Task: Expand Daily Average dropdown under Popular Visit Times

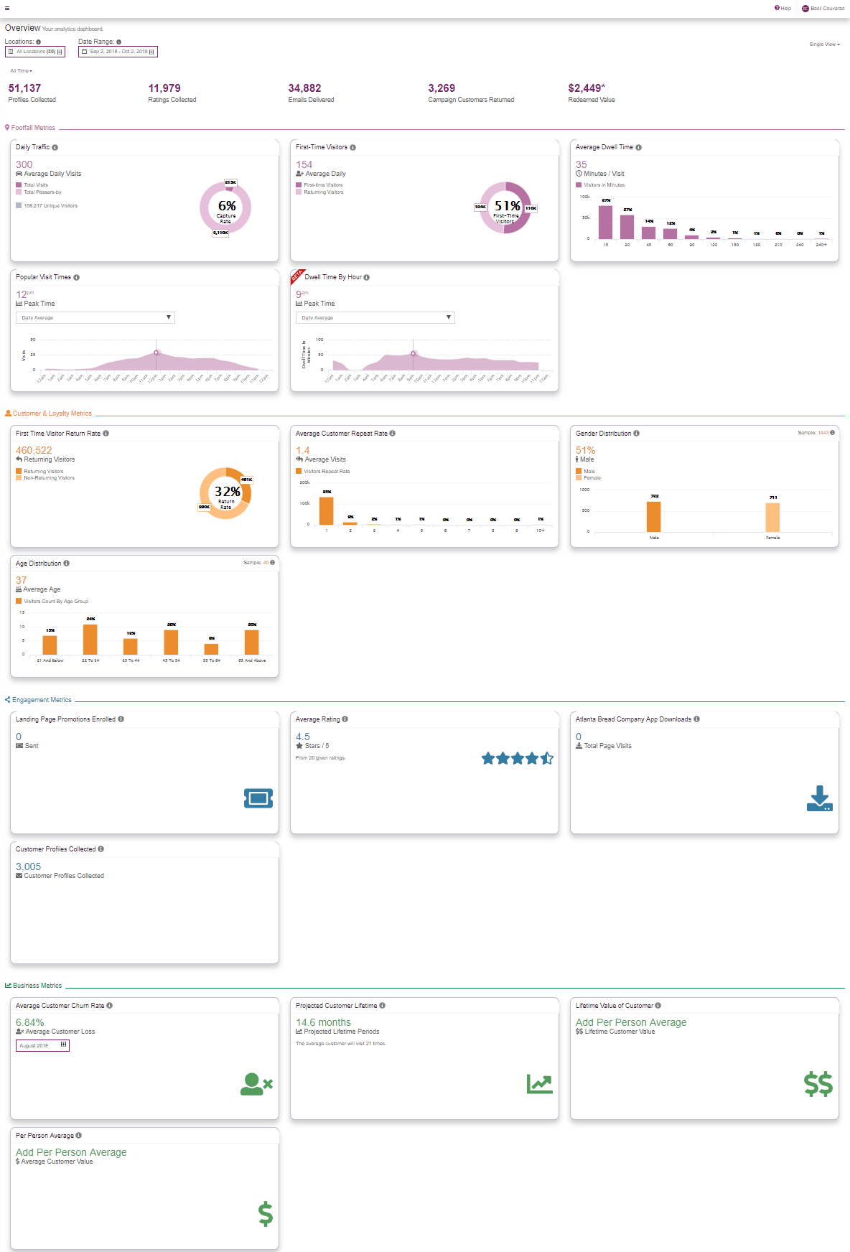Action: (x=95, y=318)
